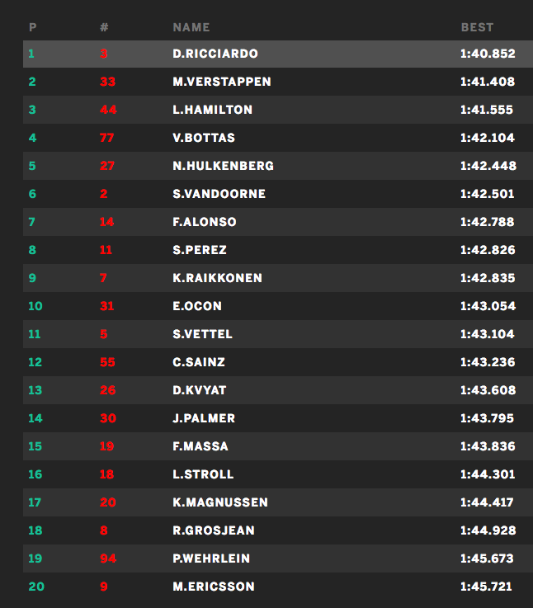Click on F.ALONSO in the list

click(205, 222)
